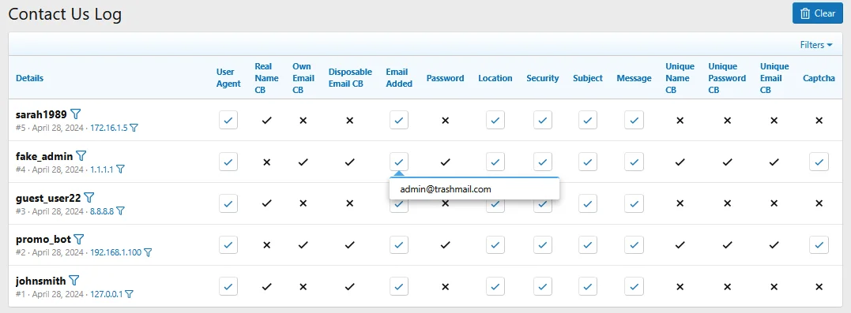Click Subject box in sarah1989 row

(x=588, y=120)
